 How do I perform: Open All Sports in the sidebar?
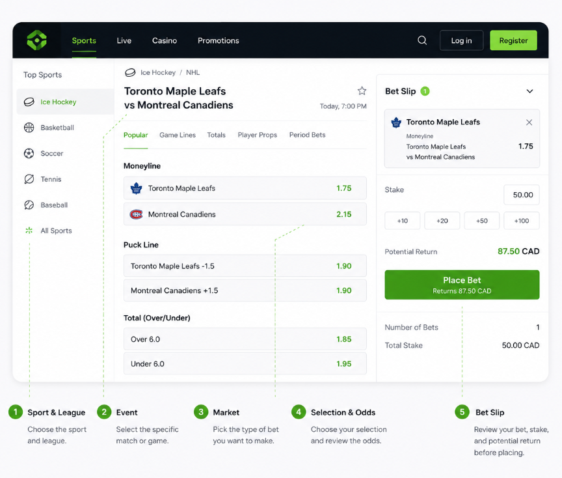point(65,231)
